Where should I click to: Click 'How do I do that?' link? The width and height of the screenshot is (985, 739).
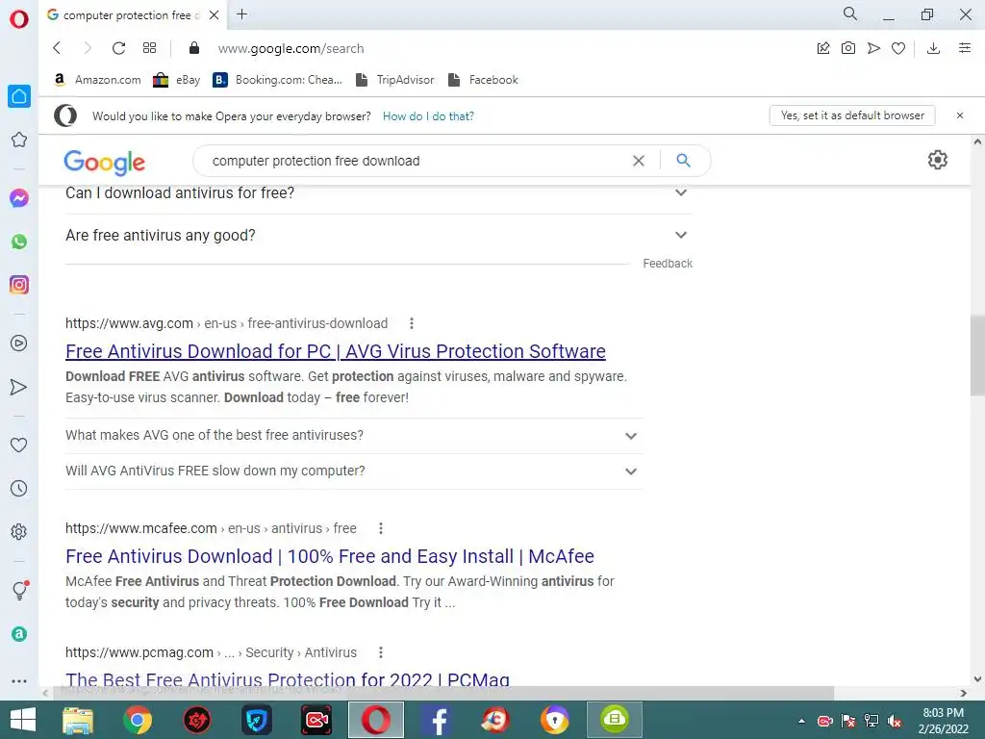(x=428, y=116)
